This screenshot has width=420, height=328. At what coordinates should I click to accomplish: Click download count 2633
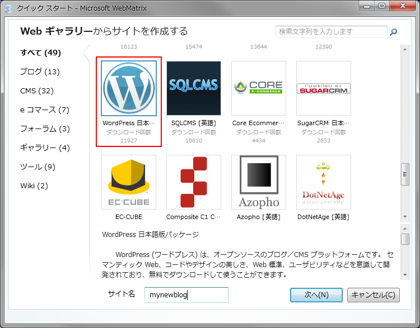click(324, 141)
